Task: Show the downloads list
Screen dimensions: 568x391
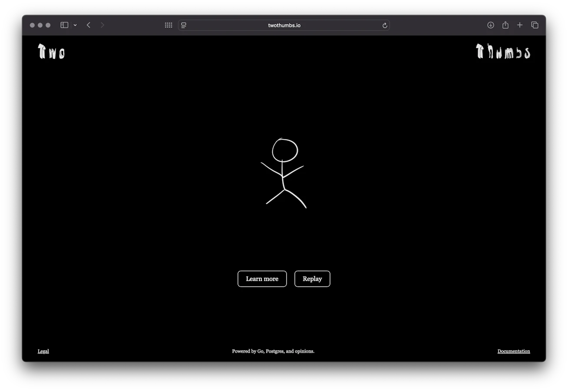Action: coord(491,25)
